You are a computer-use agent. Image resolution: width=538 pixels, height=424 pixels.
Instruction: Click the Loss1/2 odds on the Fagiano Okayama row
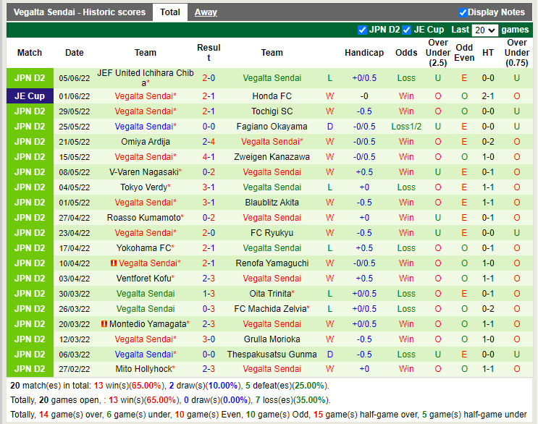coord(406,127)
